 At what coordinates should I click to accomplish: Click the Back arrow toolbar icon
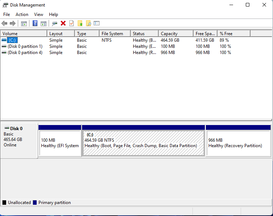pos(4,23)
